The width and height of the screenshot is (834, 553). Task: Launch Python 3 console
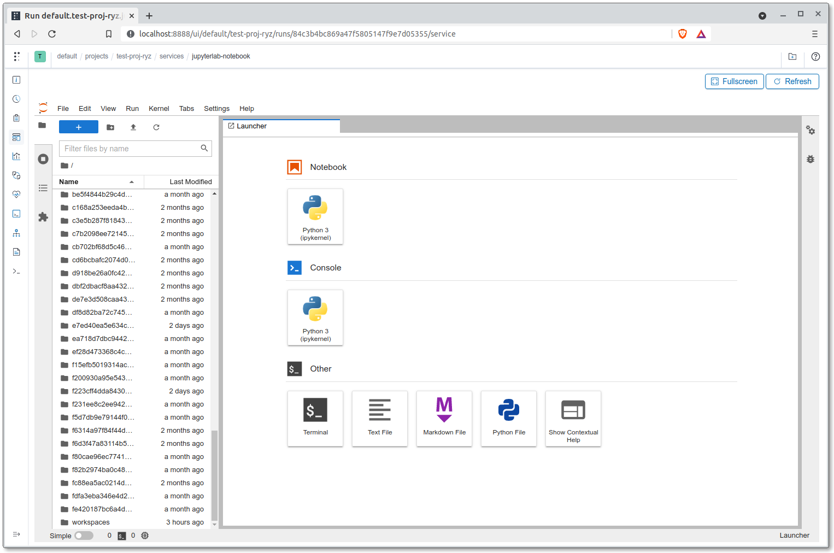[315, 317]
